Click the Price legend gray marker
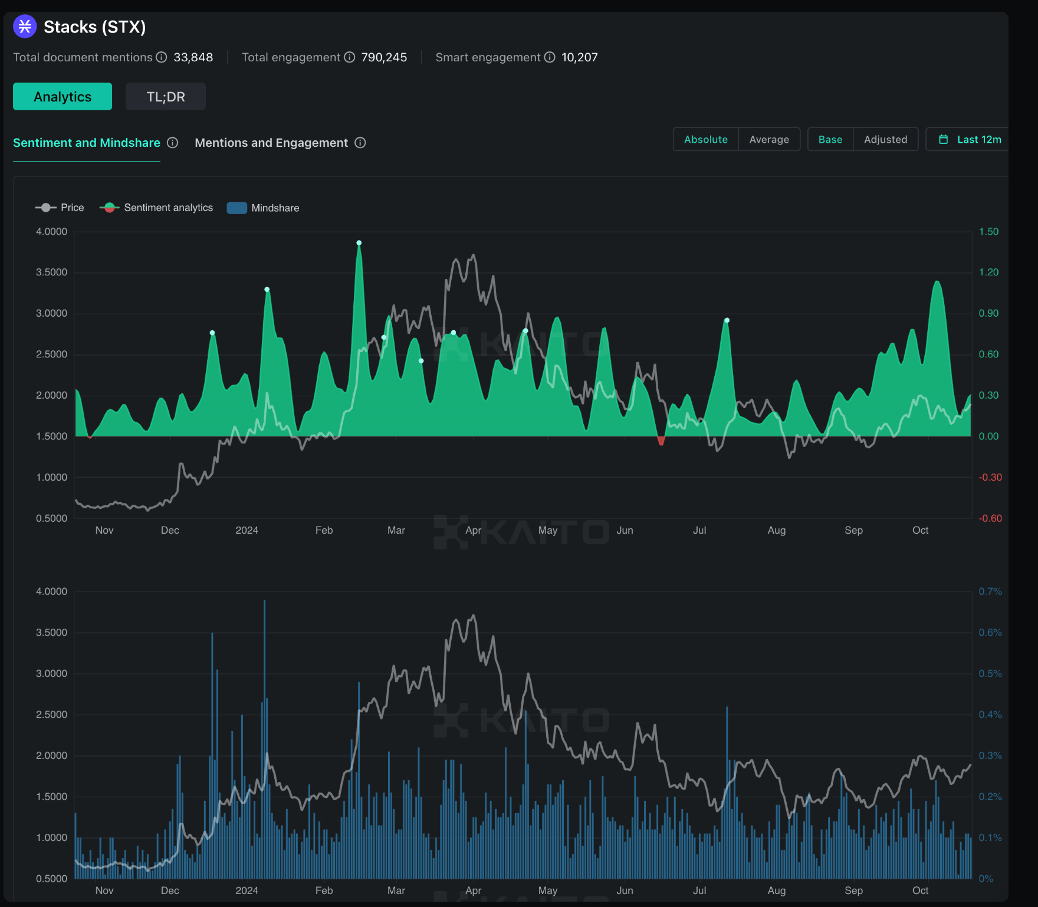Image resolution: width=1038 pixels, height=907 pixels. click(x=45, y=208)
